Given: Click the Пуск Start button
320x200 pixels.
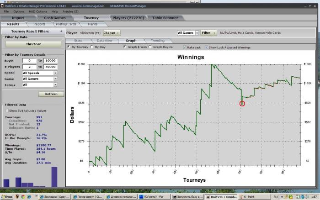Looking at the screenshot, I should [x=7, y=197].
